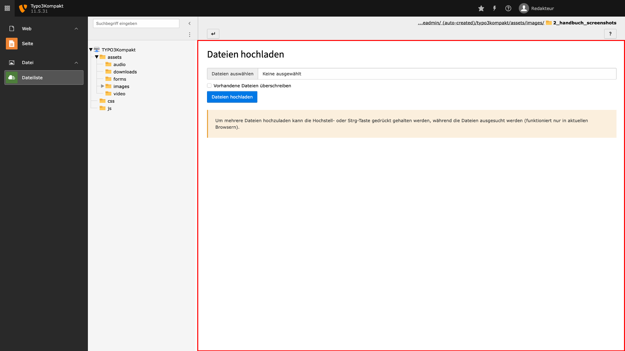Focus the Suchbegriff eingeben search field

(136, 23)
